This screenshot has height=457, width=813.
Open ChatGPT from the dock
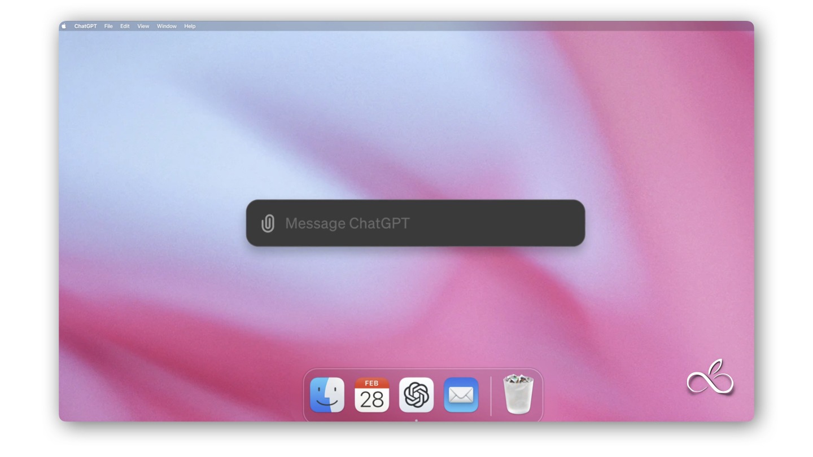click(417, 395)
